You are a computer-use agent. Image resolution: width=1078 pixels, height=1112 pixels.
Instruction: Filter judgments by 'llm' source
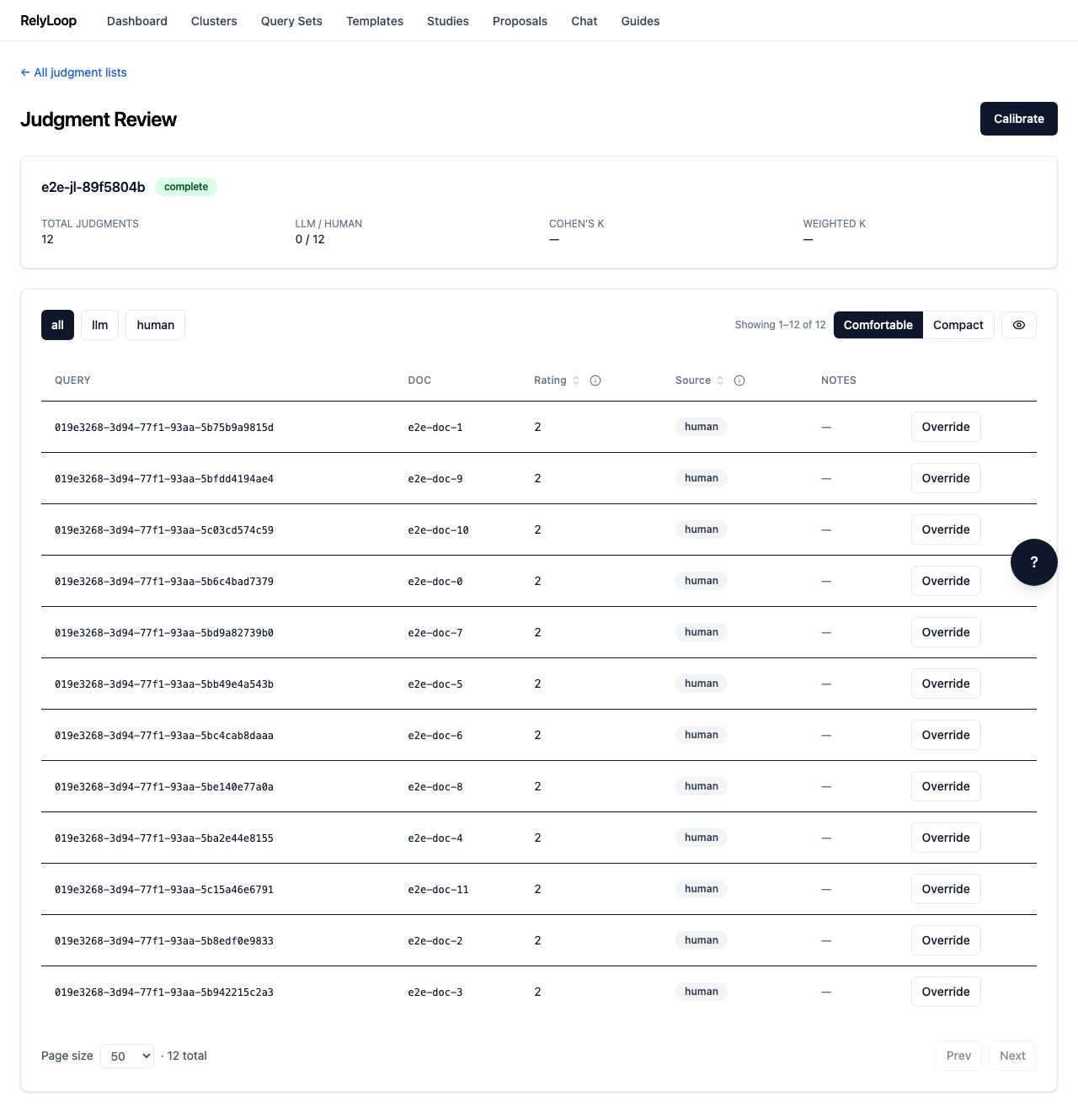[x=99, y=325]
